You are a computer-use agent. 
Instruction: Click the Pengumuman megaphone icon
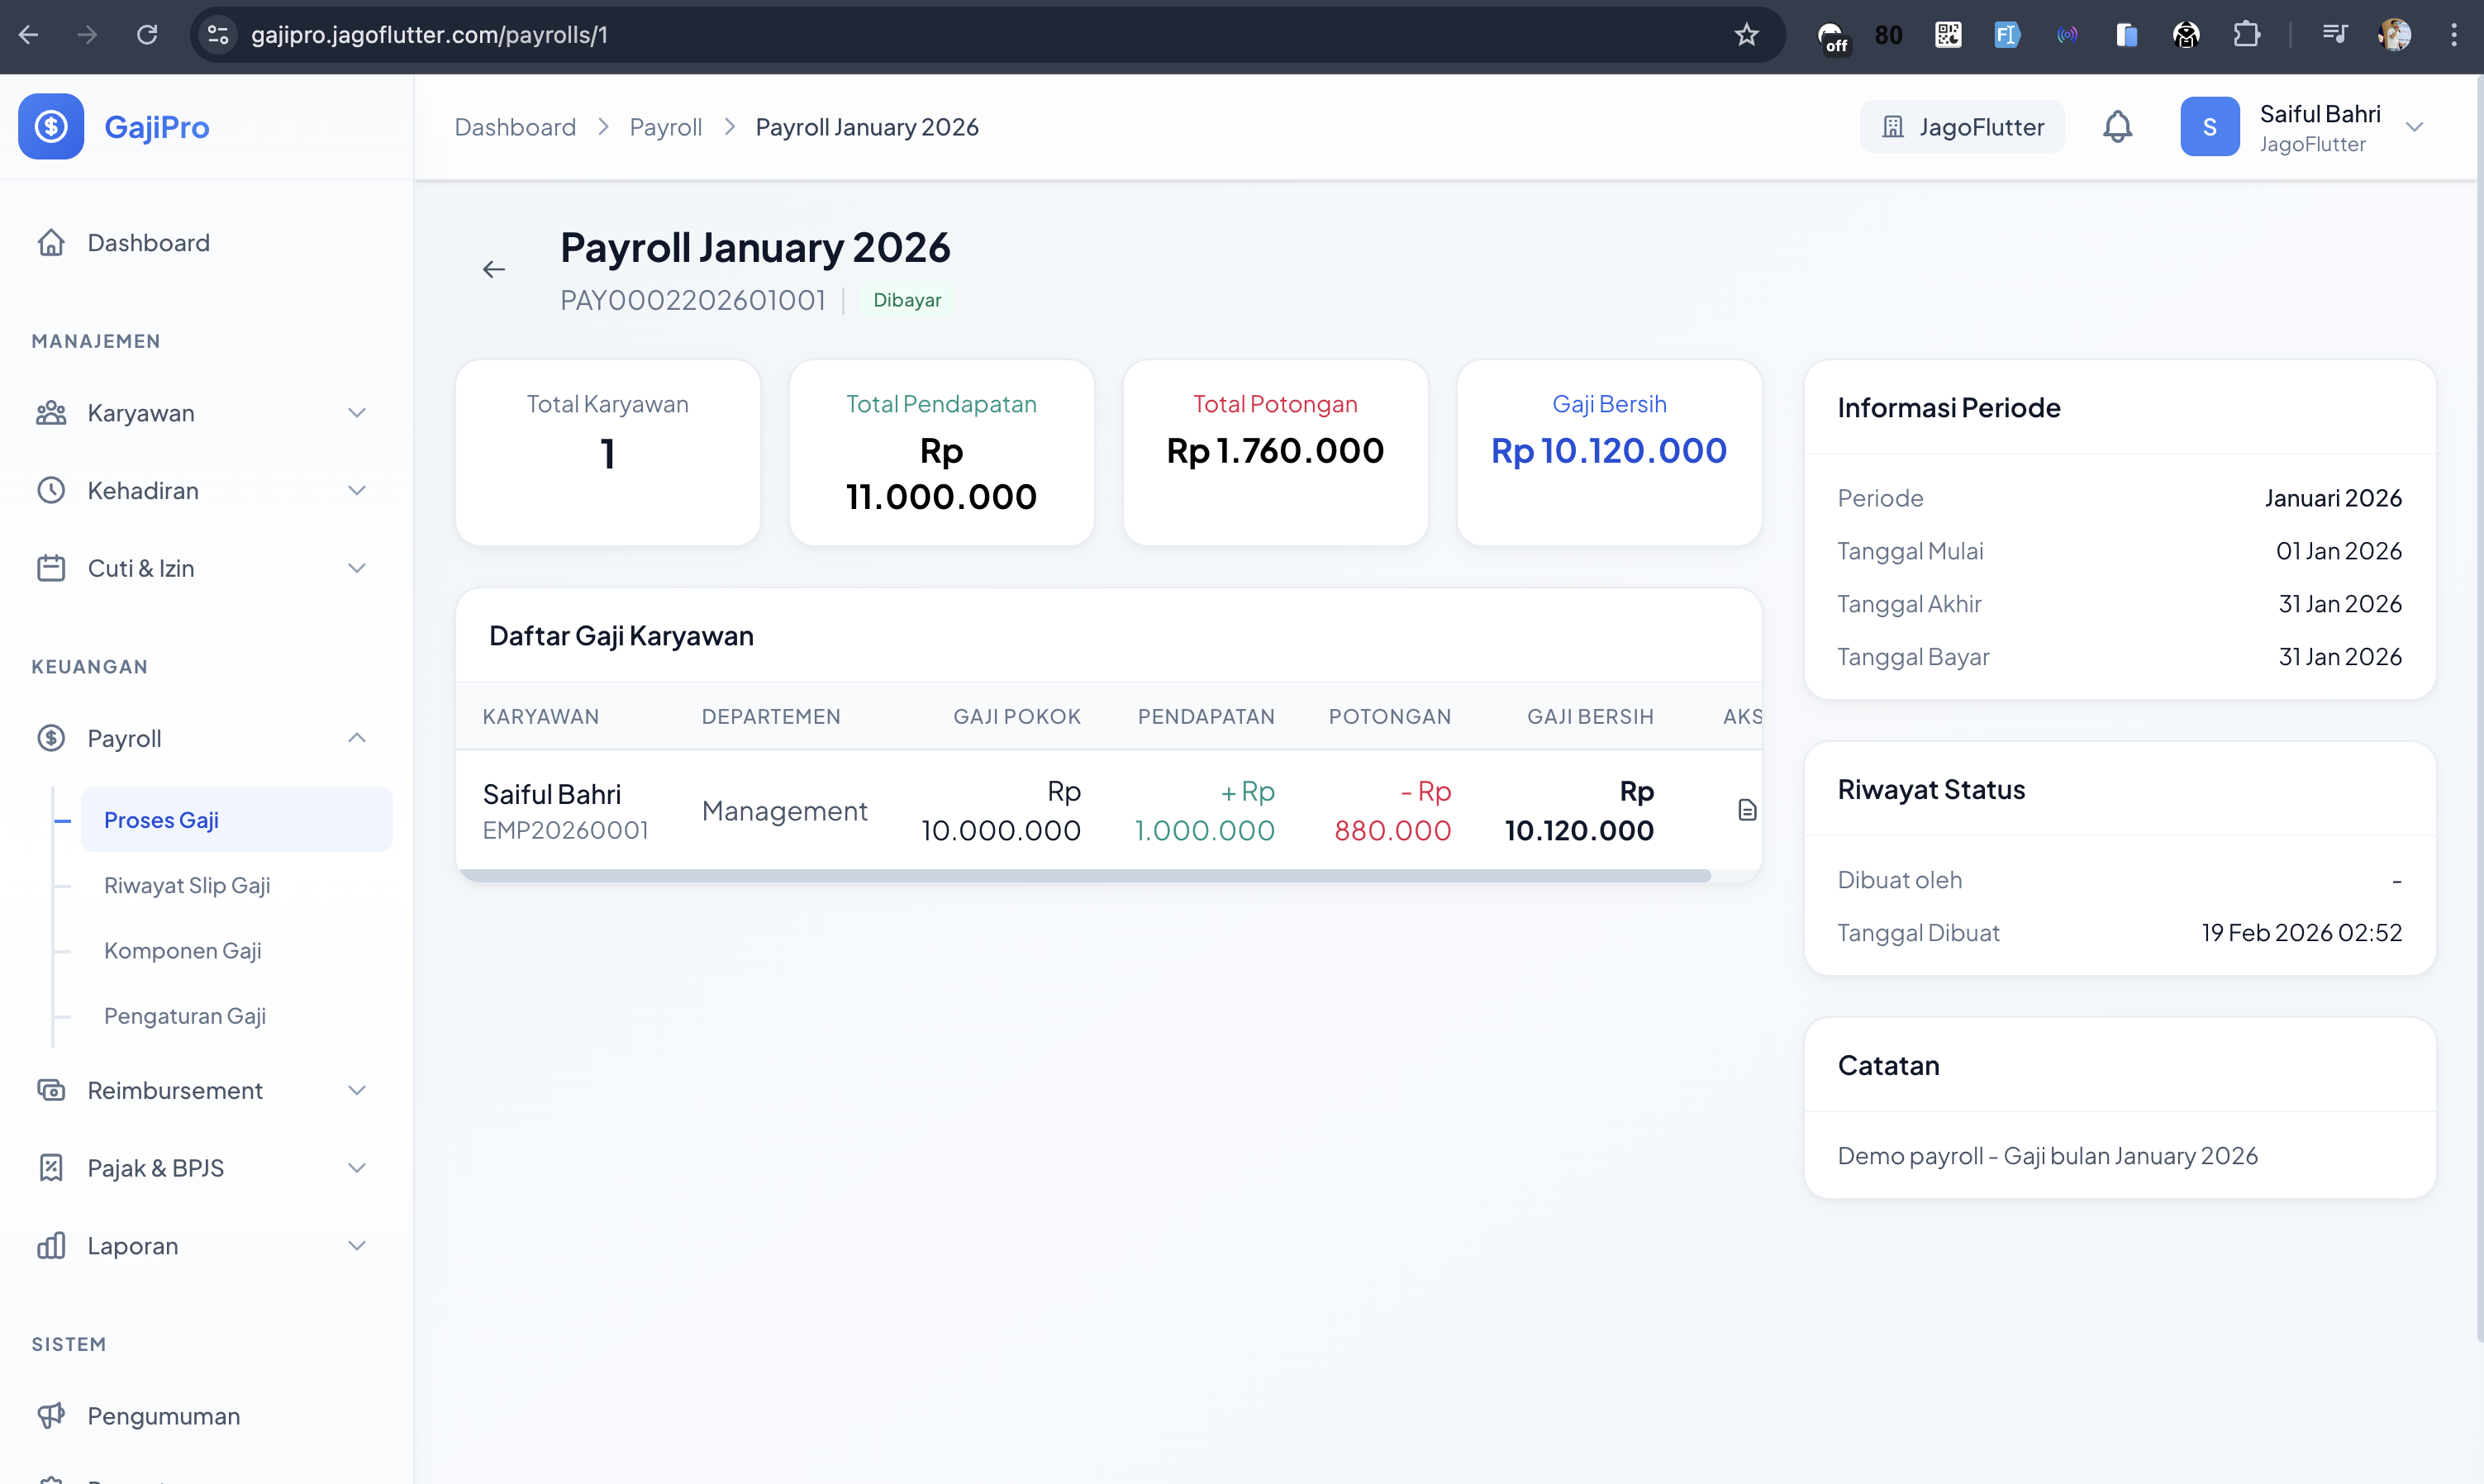pyautogui.click(x=51, y=1416)
